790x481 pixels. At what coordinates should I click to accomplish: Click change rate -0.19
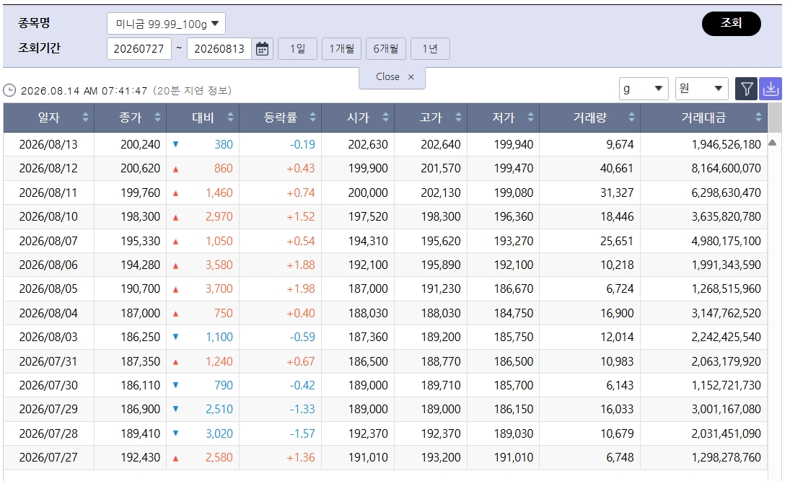[302, 144]
